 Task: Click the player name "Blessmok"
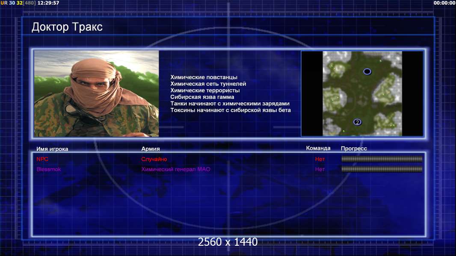pyautogui.click(x=49, y=169)
